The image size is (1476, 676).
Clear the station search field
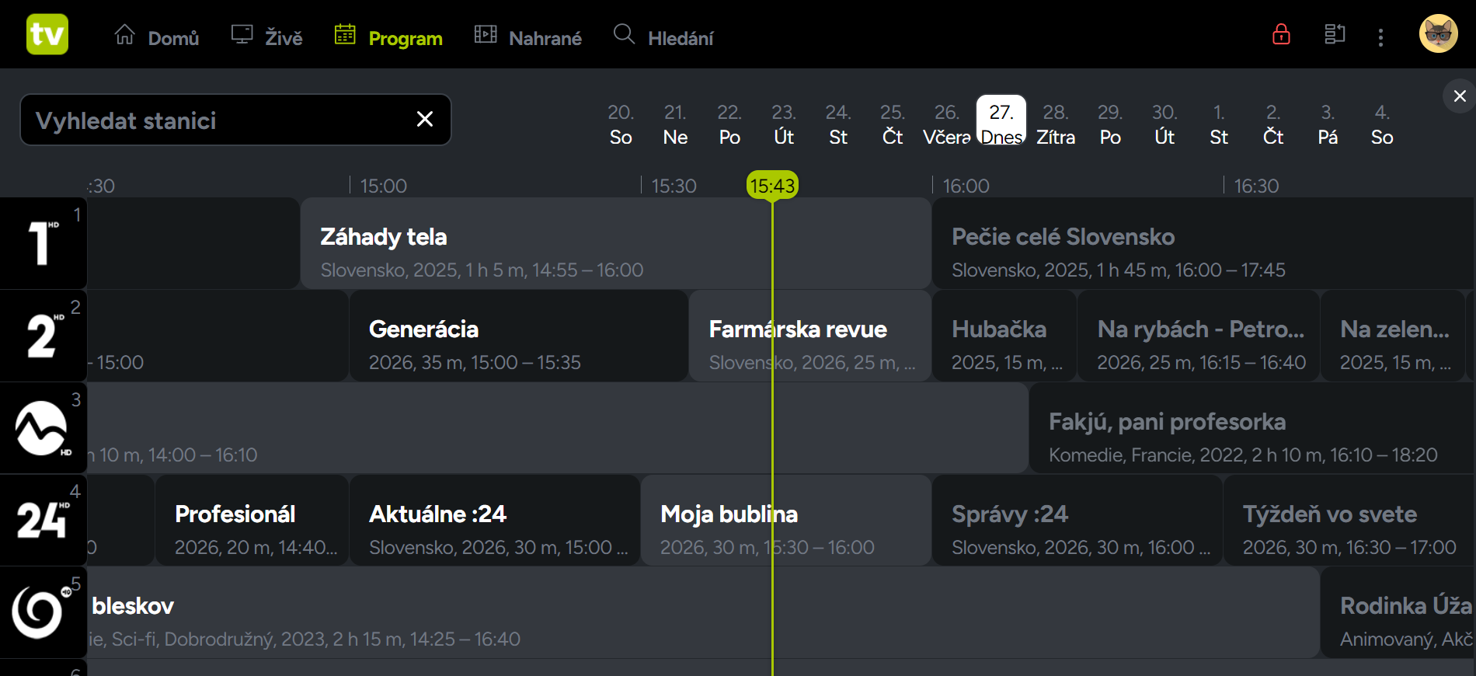pos(424,119)
